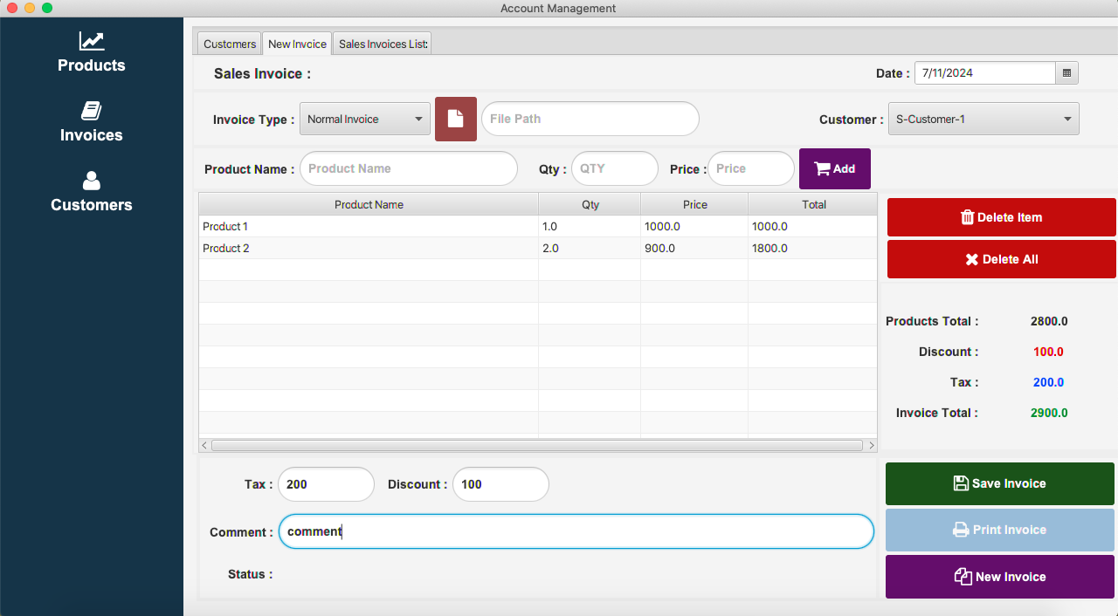Focus the Product Name input field
This screenshot has width=1118, height=616.
(x=409, y=168)
